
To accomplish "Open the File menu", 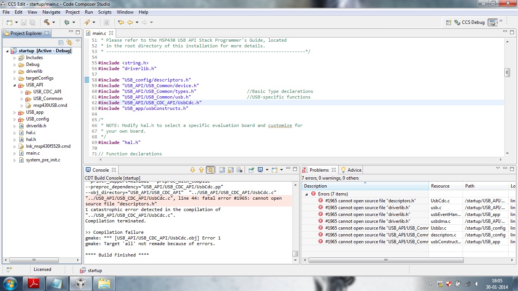I will pyautogui.click(x=6, y=12).
